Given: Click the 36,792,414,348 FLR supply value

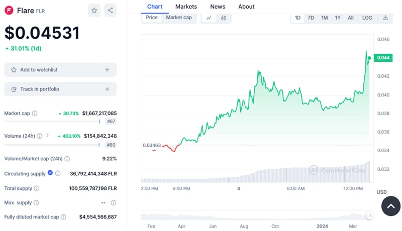Looking at the screenshot, I should [x=93, y=174].
